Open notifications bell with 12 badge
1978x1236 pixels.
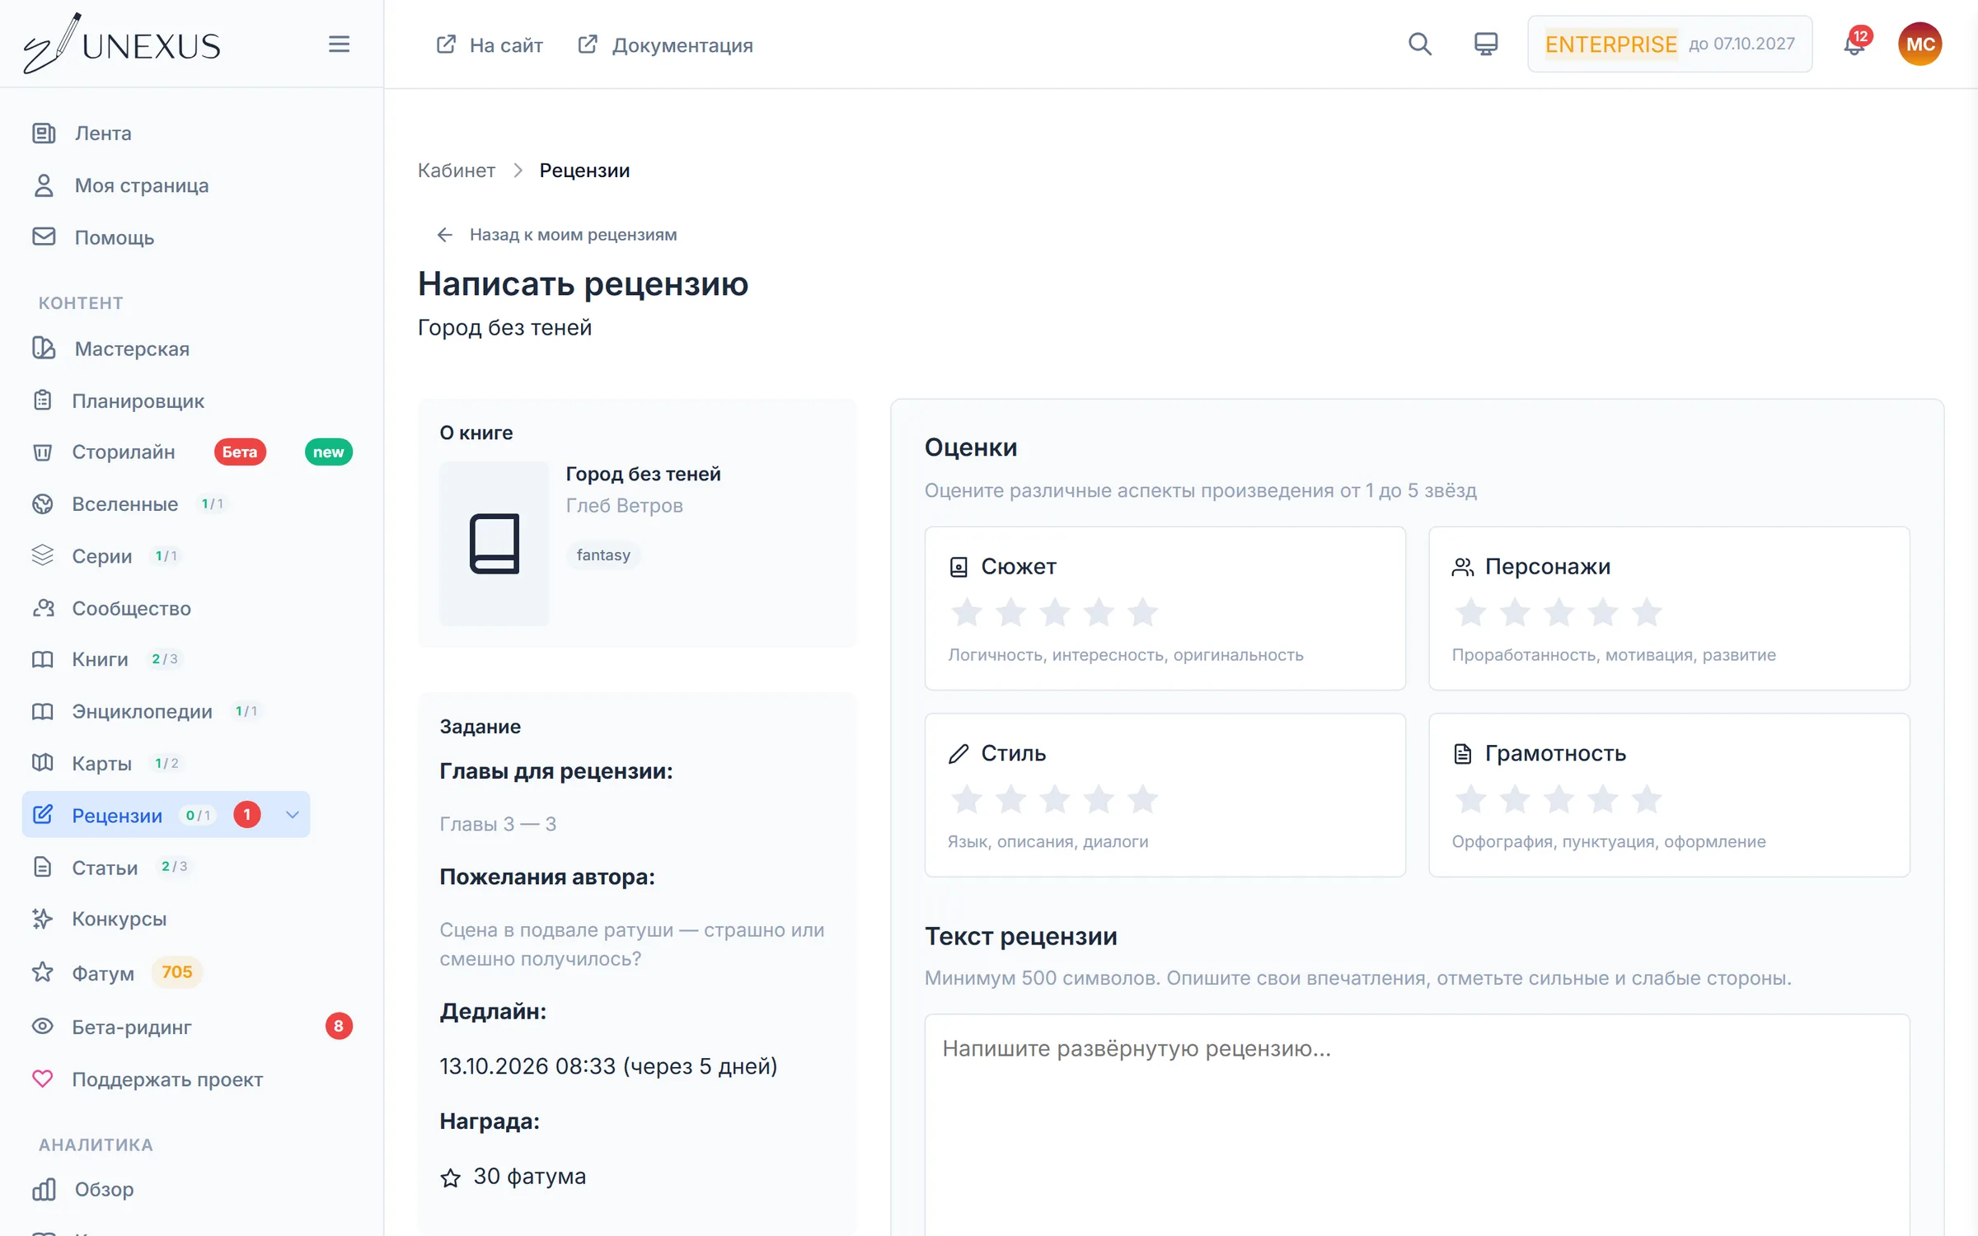click(1854, 44)
